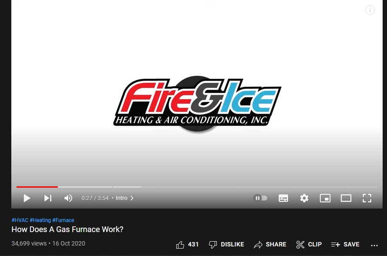
Task: Play the paused video
Action: 27,198
